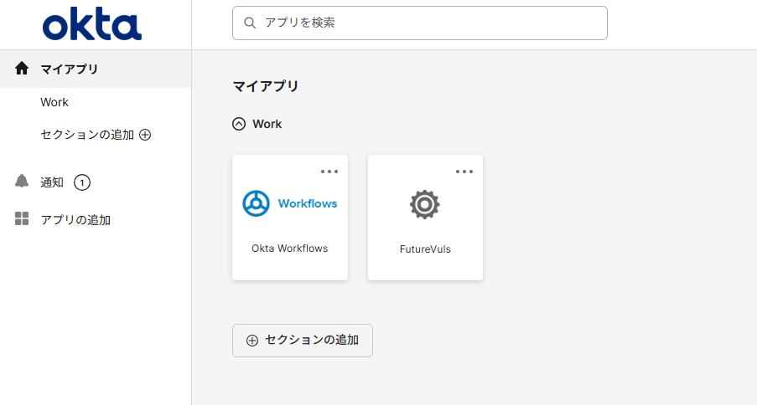Image resolution: width=757 pixels, height=405 pixels.
Task: Click the アプリの追加 sidebar link
Action: pyautogui.click(x=75, y=220)
